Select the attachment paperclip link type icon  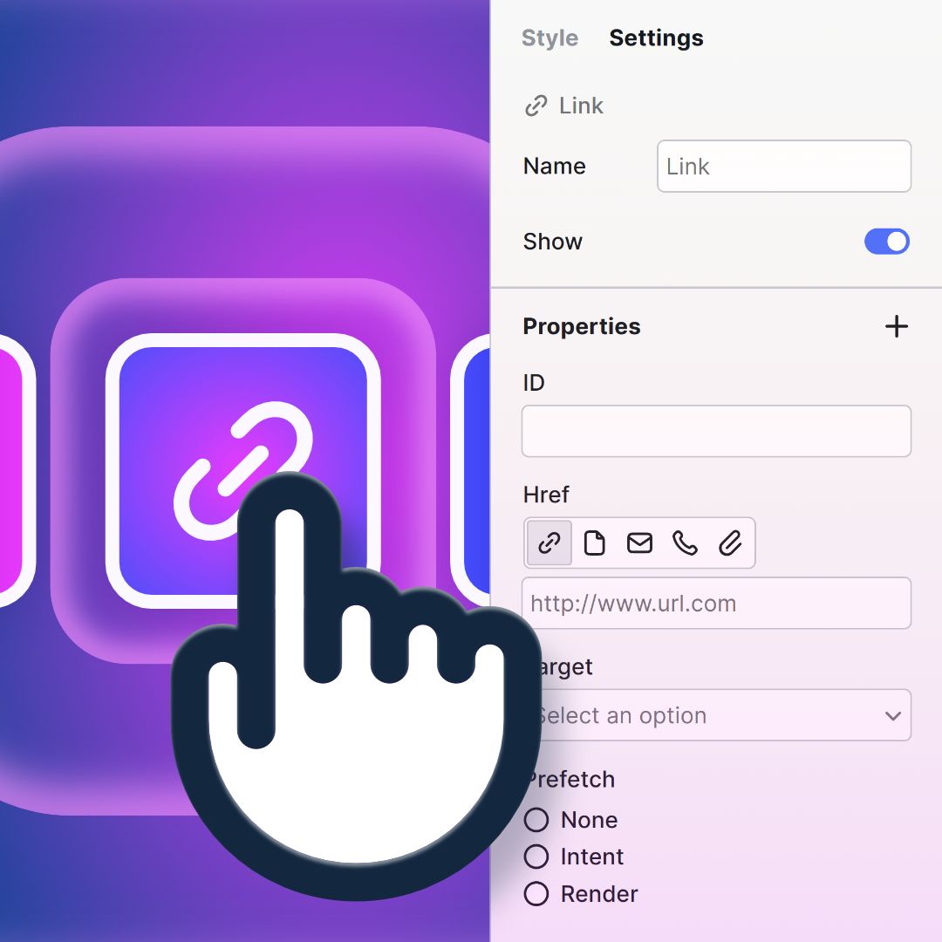tap(730, 543)
